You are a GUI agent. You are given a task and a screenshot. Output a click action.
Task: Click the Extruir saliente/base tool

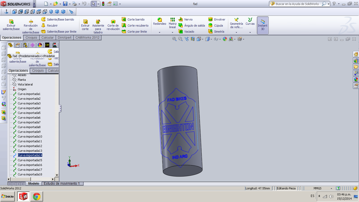(x=11, y=25)
